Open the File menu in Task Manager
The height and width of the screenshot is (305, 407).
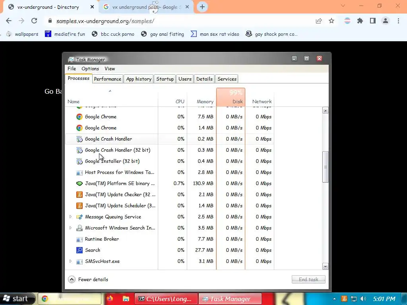tap(72, 68)
